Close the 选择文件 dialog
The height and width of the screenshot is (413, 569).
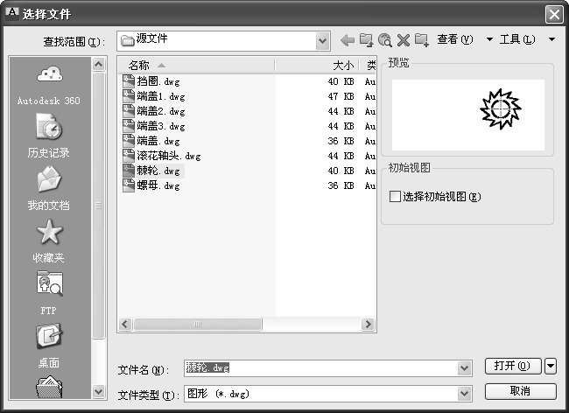click(554, 15)
